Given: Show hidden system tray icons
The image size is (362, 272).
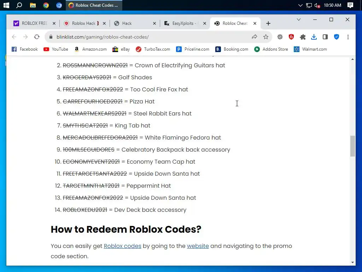Looking at the screenshot, I should click(300, 5).
